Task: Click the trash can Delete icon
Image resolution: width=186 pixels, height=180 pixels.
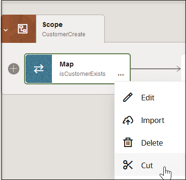Action: pyautogui.click(x=128, y=142)
